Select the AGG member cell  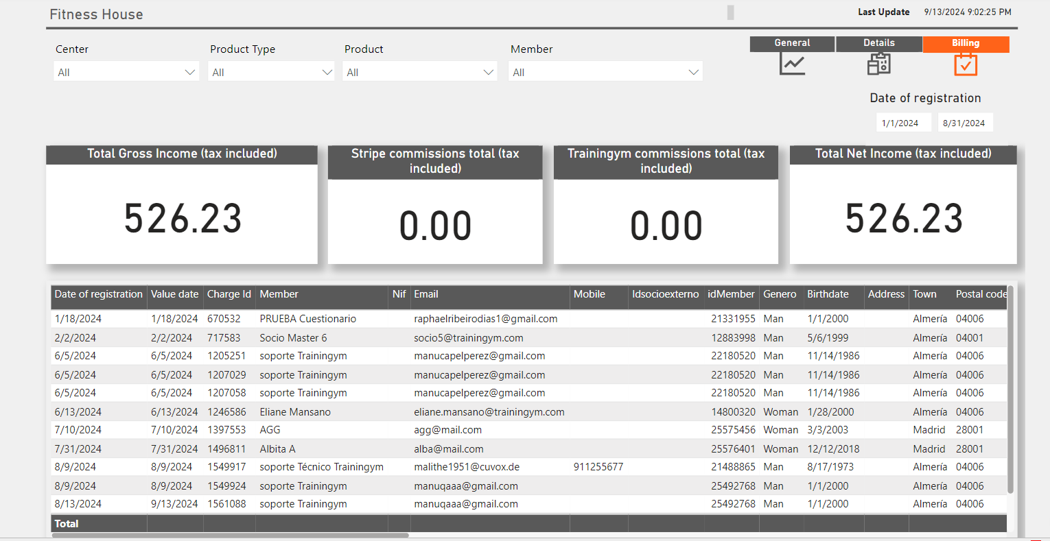(270, 430)
